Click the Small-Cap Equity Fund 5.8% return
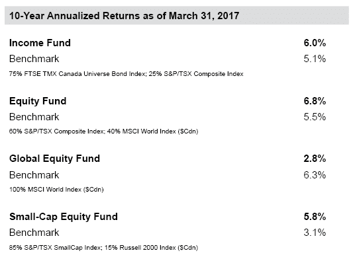Viewport: 355px width, 259px height. click(315, 217)
